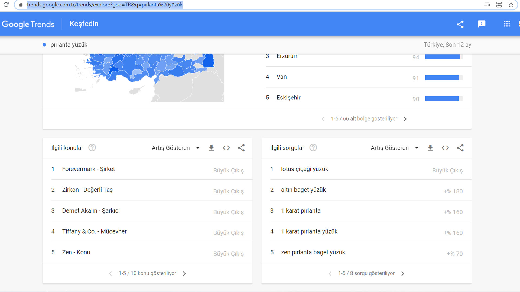
Task: Click the İlgili konular heading
Action: 67,148
